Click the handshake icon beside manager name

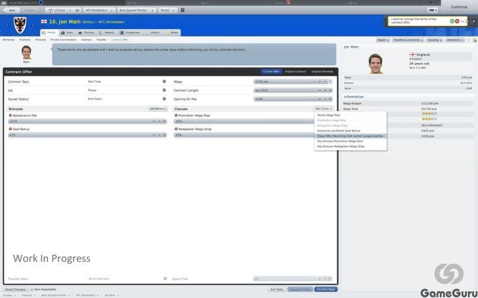[x=78, y=10]
